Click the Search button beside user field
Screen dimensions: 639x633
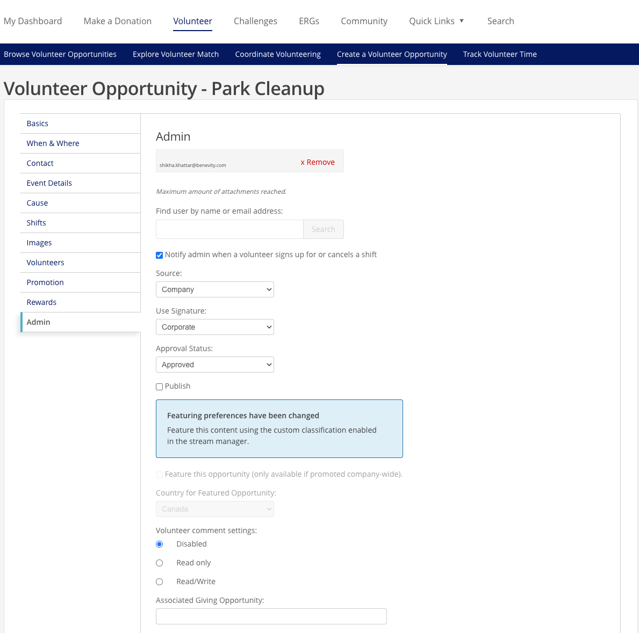click(323, 229)
